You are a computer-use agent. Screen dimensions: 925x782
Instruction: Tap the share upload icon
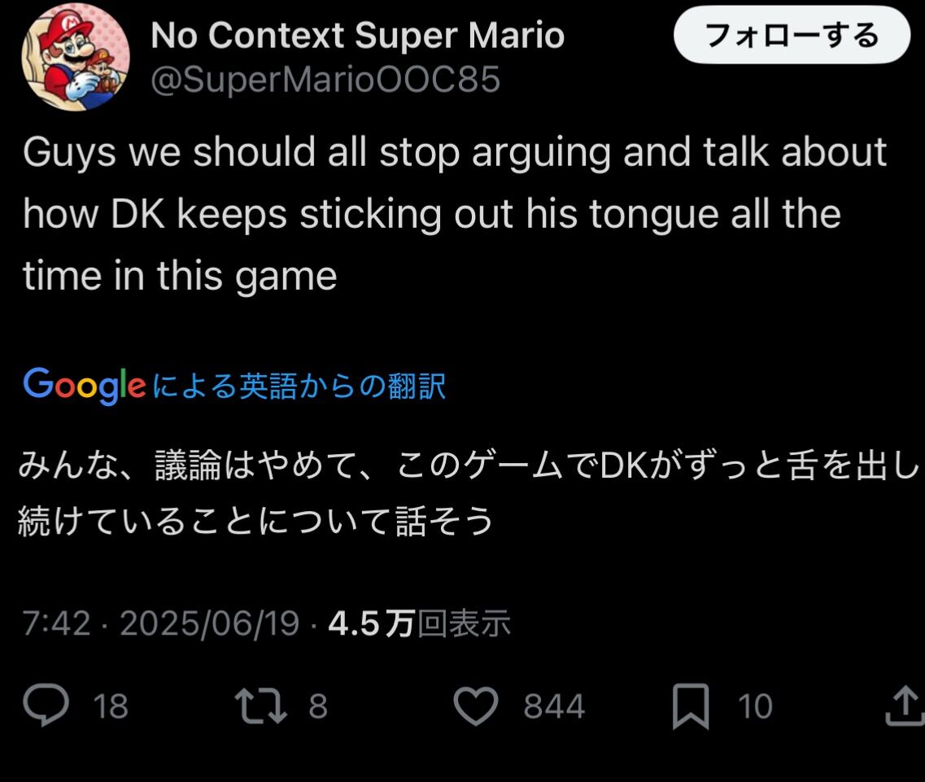pos(905,706)
